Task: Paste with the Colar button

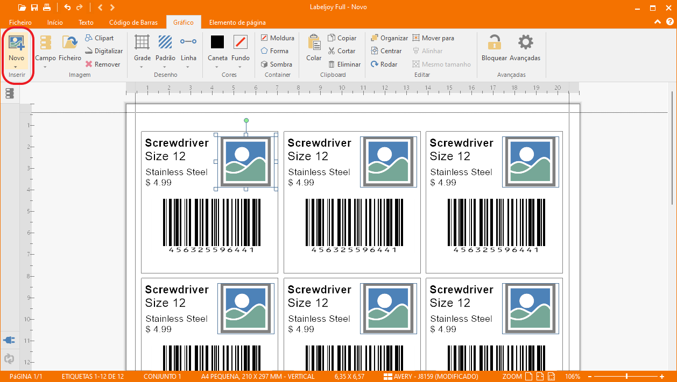Action: 314,48
